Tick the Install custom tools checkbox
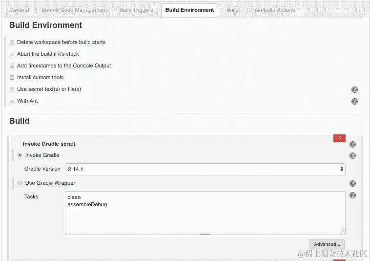The height and width of the screenshot is (261, 370). click(12, 78)
